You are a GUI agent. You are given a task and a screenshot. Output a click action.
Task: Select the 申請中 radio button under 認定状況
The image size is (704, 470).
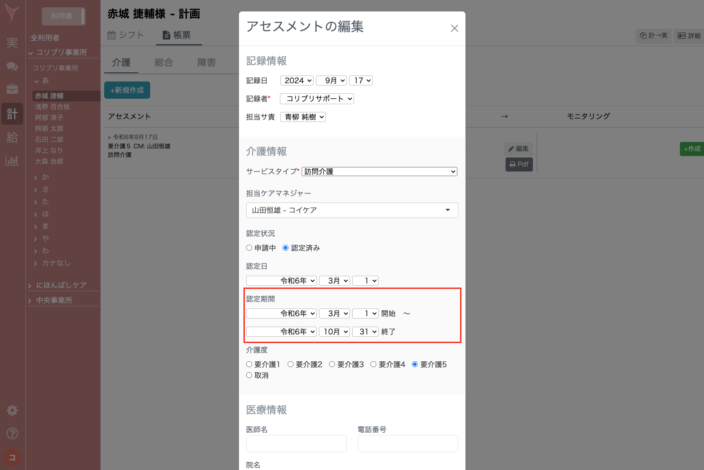(249, 248)
